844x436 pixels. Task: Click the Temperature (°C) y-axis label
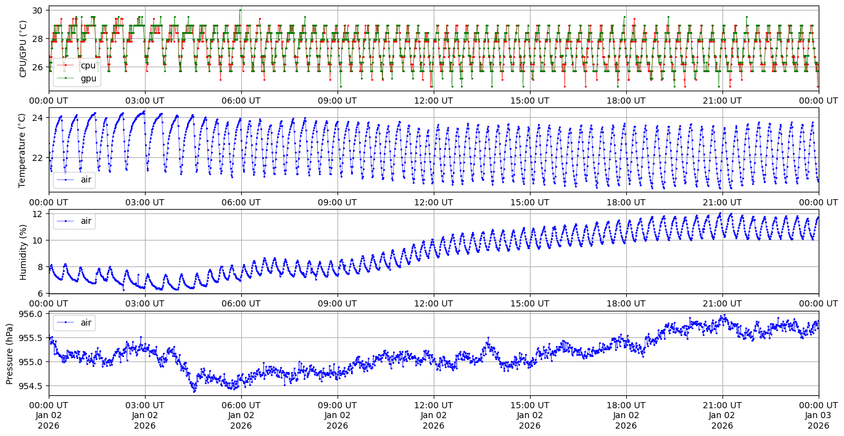pos(23,150)
